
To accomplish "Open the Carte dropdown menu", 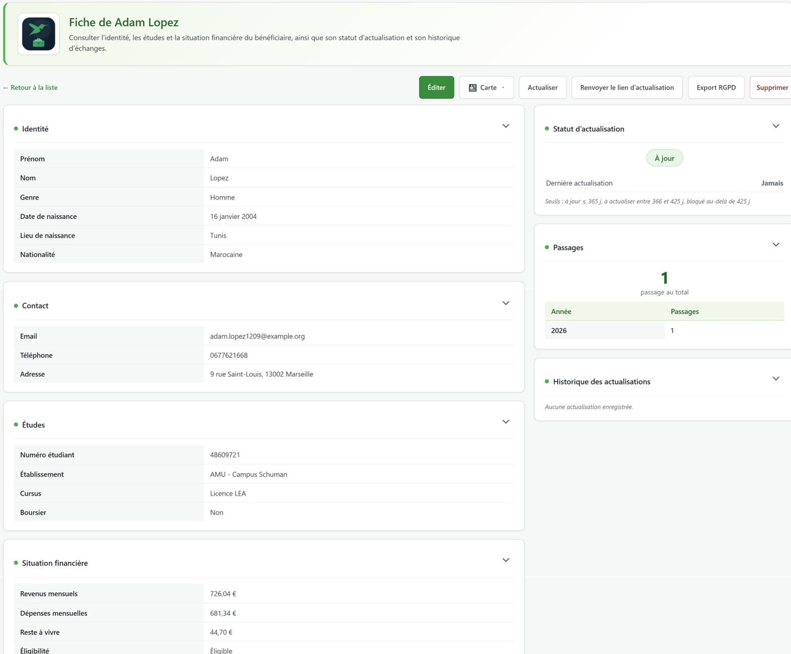I will (486, 88).
